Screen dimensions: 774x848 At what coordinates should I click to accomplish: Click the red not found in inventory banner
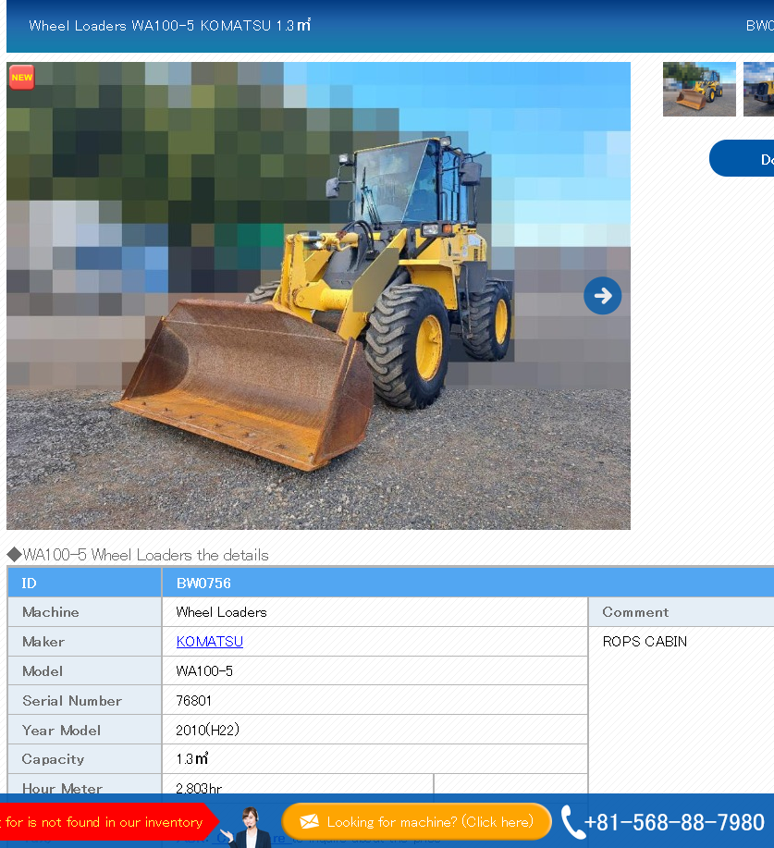click(107, 822)
